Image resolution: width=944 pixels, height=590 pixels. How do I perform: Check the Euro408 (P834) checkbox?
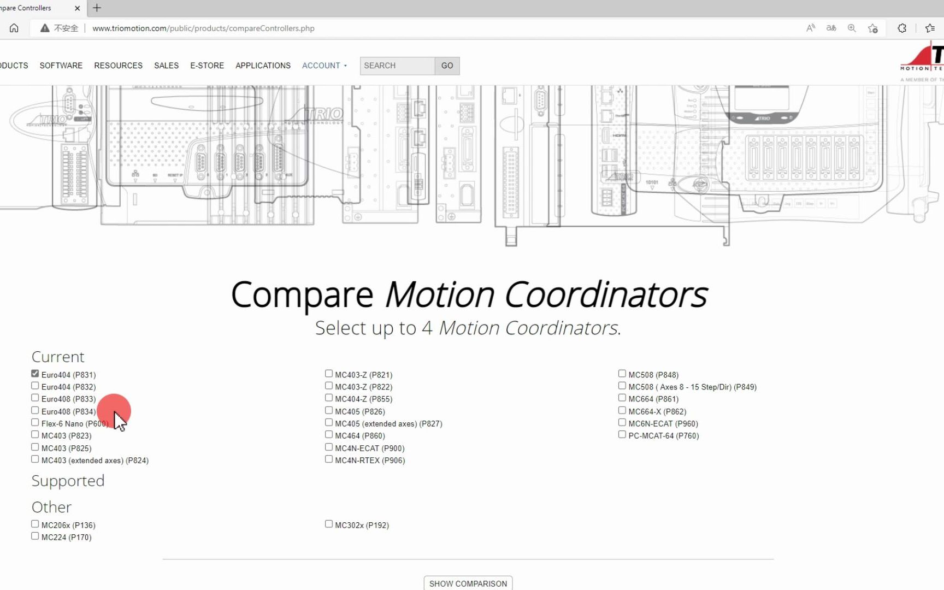pos(35,410)
